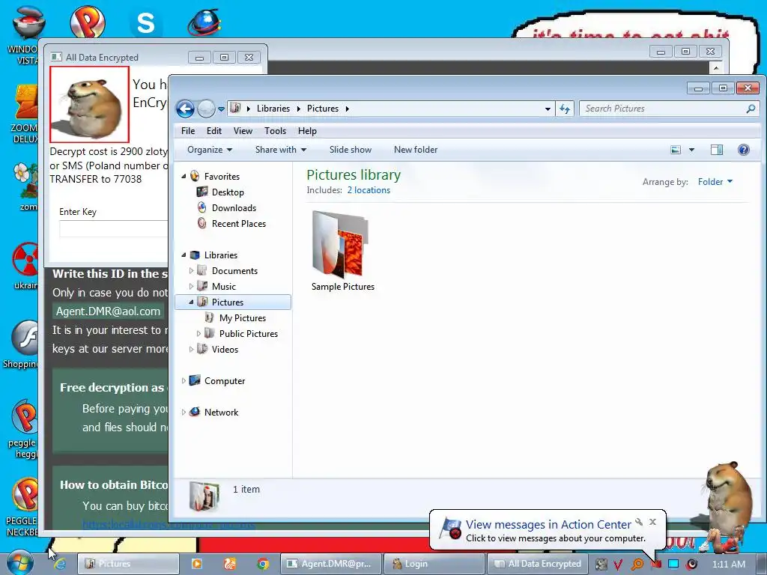Image resolution: width=767 pixels, height=575 pixels.
Task: Expand the Network node
Action: coord(184,413)
